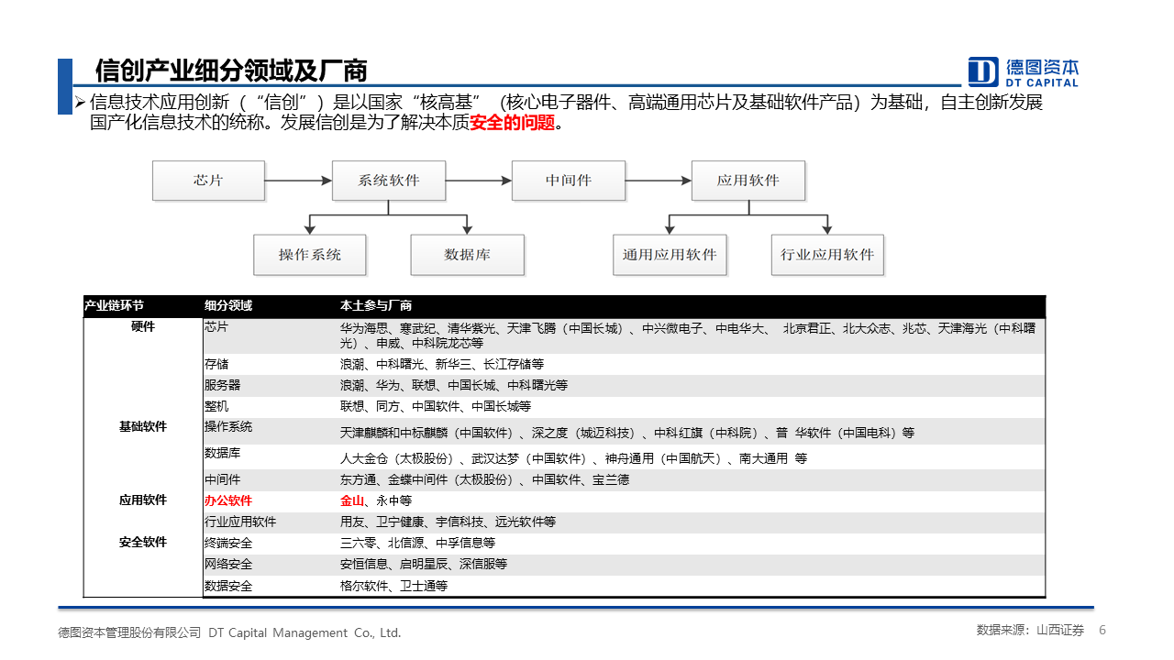Click the 应用软件 flowchart box
The image size is (1174, 660).
(748, 181)
